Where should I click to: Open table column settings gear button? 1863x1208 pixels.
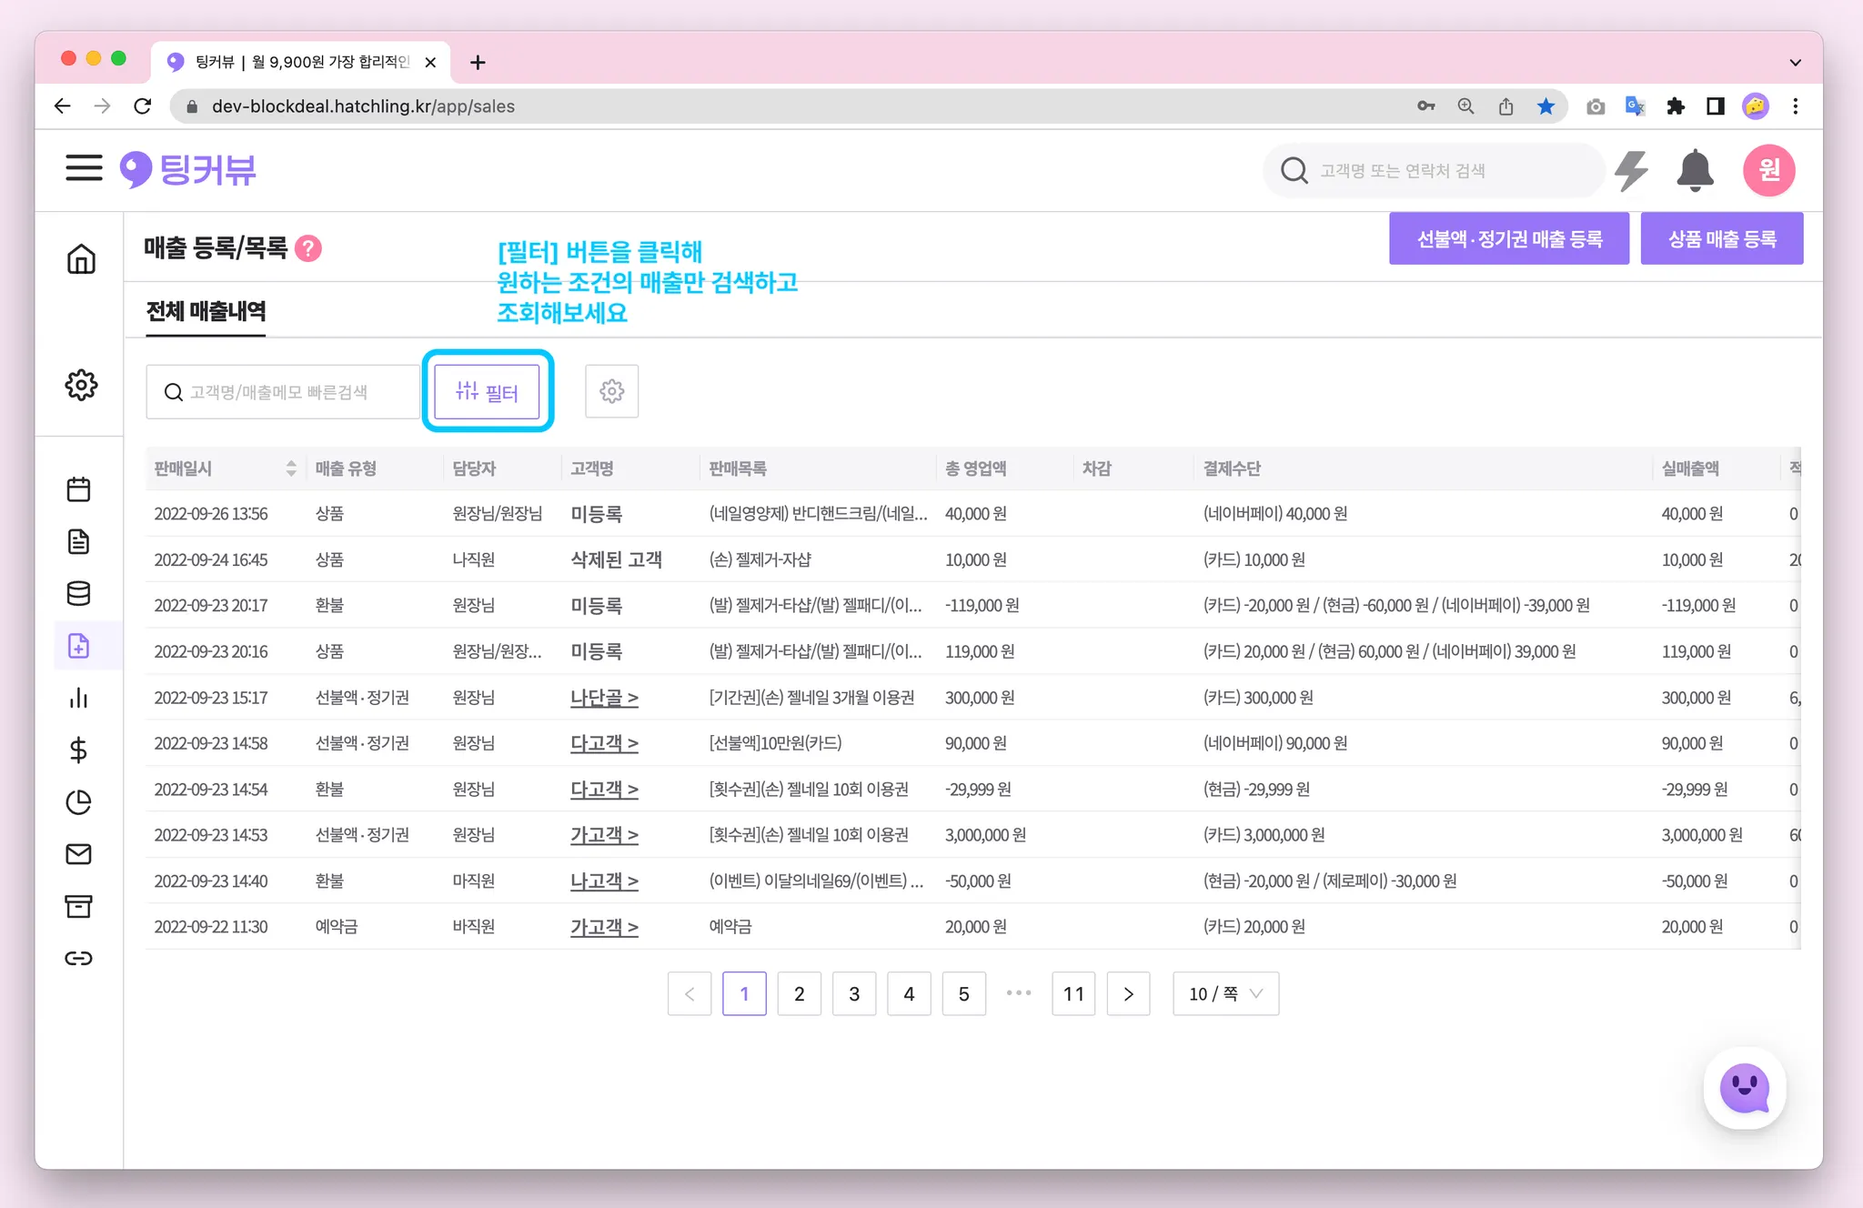pyautogui.click(x=611, y=391)
